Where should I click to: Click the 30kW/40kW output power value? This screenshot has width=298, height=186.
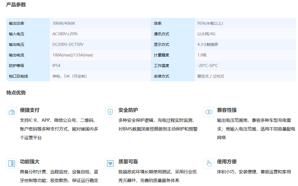click(64, 23)
